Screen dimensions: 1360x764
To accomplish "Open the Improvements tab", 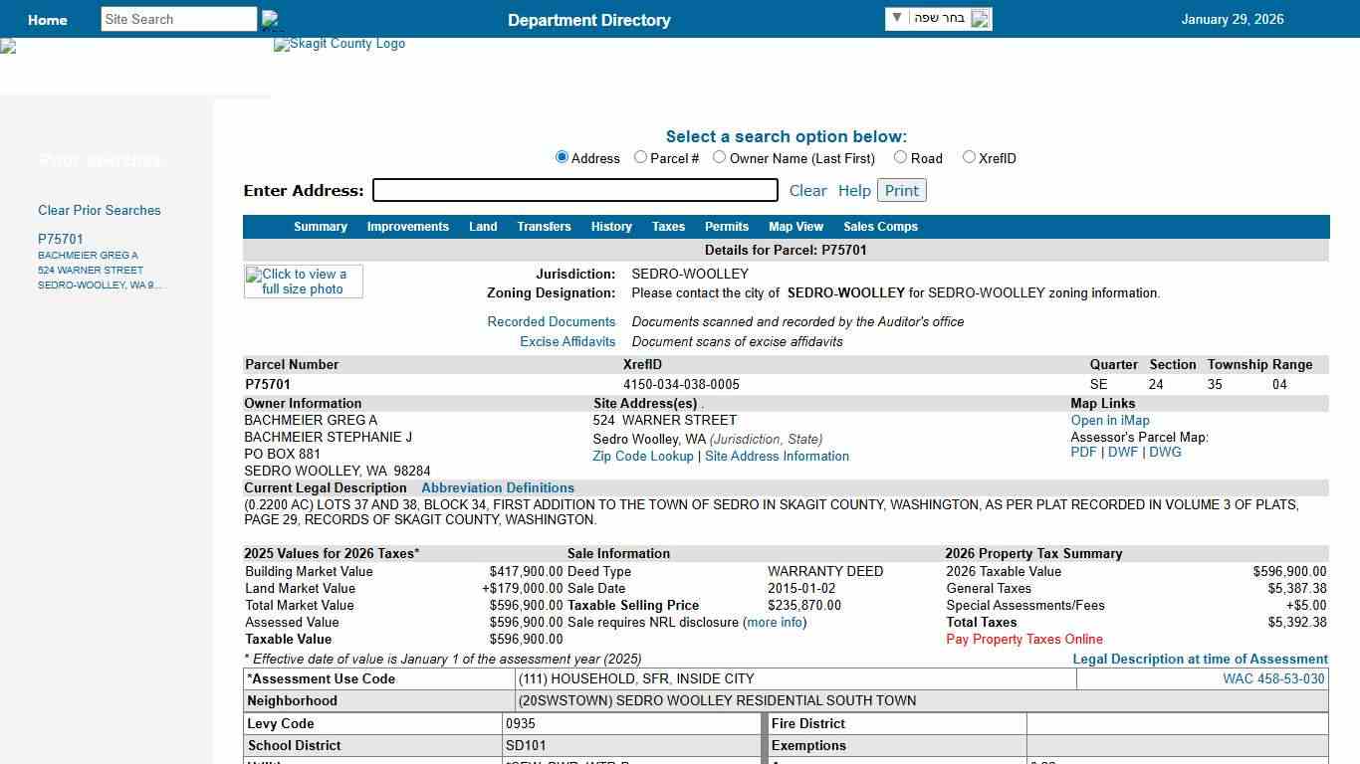I will pyautogui.click(x=407, y=227).
